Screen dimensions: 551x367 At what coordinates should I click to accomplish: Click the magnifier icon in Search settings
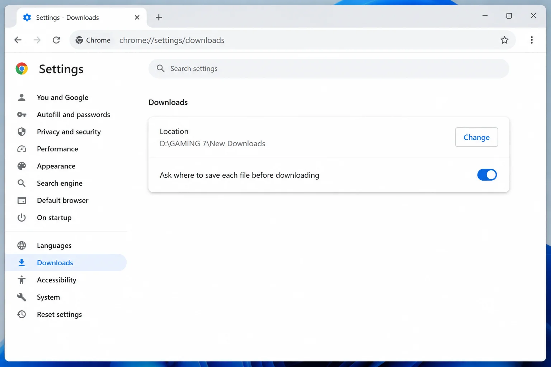pyautogui.click(x=161, y=68)
